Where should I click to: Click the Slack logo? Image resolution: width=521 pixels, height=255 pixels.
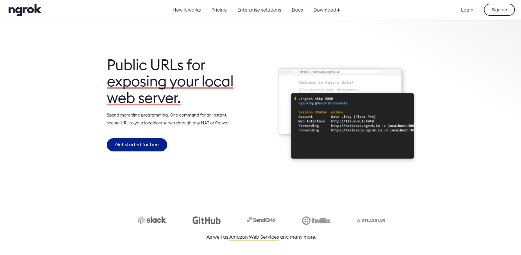pyautogui.click(x=151, y=220)
